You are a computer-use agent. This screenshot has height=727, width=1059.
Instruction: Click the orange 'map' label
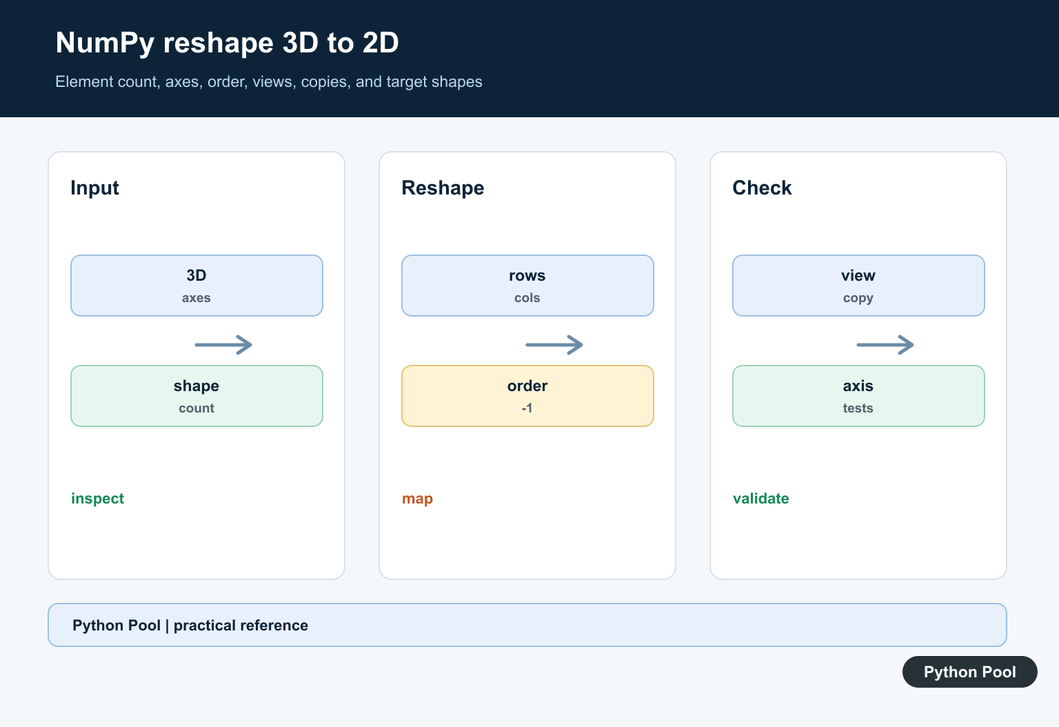(x=417, y=499)
